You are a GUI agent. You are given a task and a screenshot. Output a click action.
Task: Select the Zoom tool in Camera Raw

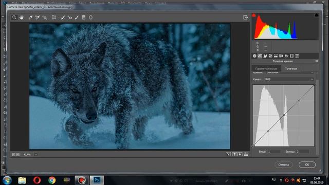click(14, 17)
